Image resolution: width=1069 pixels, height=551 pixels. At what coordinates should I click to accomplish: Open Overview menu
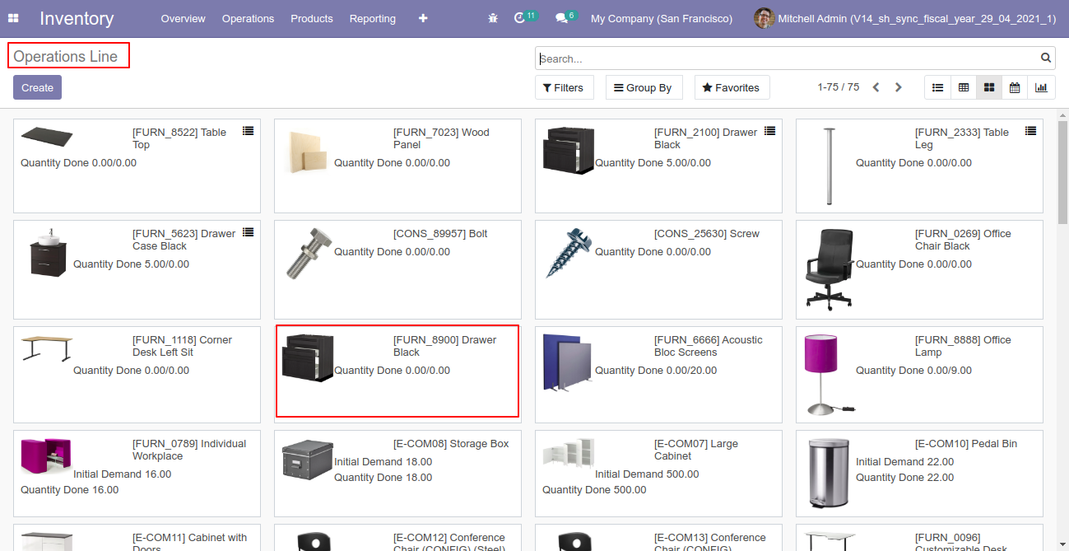point(184,18)
